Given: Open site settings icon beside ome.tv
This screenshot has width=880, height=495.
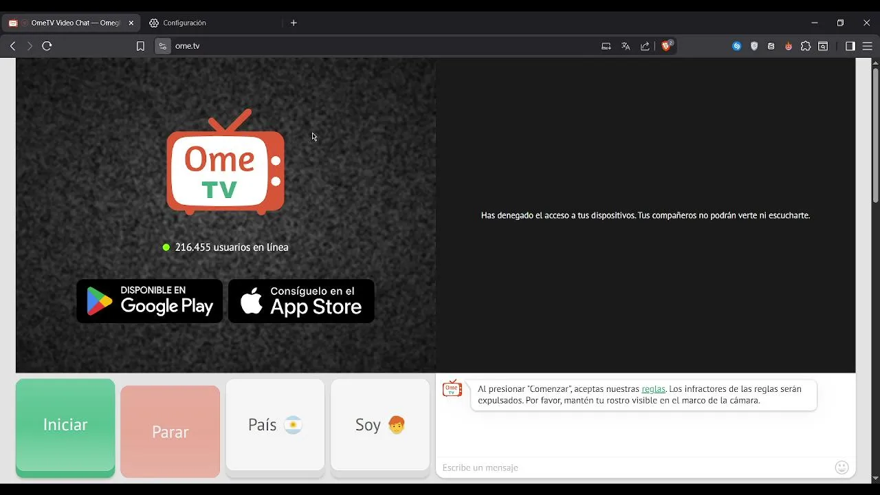Looking at the screenshot, I should [x=163, y=46].
